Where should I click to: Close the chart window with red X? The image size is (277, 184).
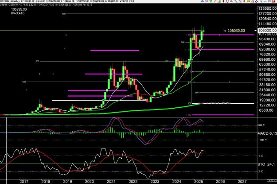[x=273, y=1]
